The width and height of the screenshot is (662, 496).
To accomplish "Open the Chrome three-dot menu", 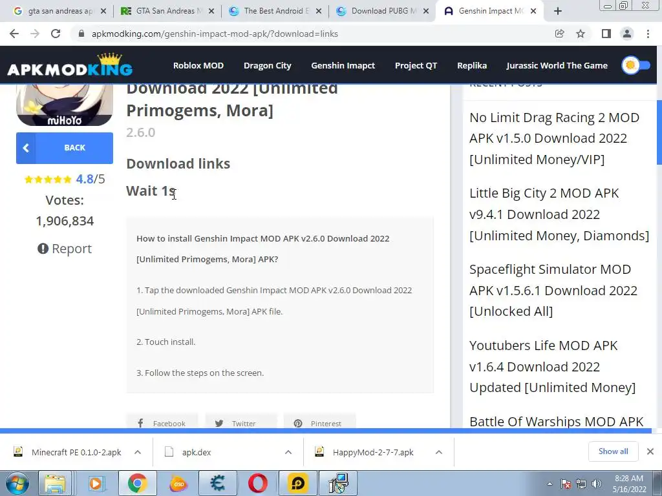I will [648, 34].
